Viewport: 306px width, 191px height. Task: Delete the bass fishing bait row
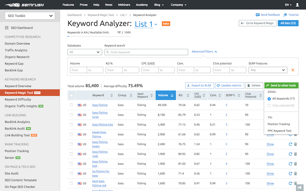coord(295,164)
